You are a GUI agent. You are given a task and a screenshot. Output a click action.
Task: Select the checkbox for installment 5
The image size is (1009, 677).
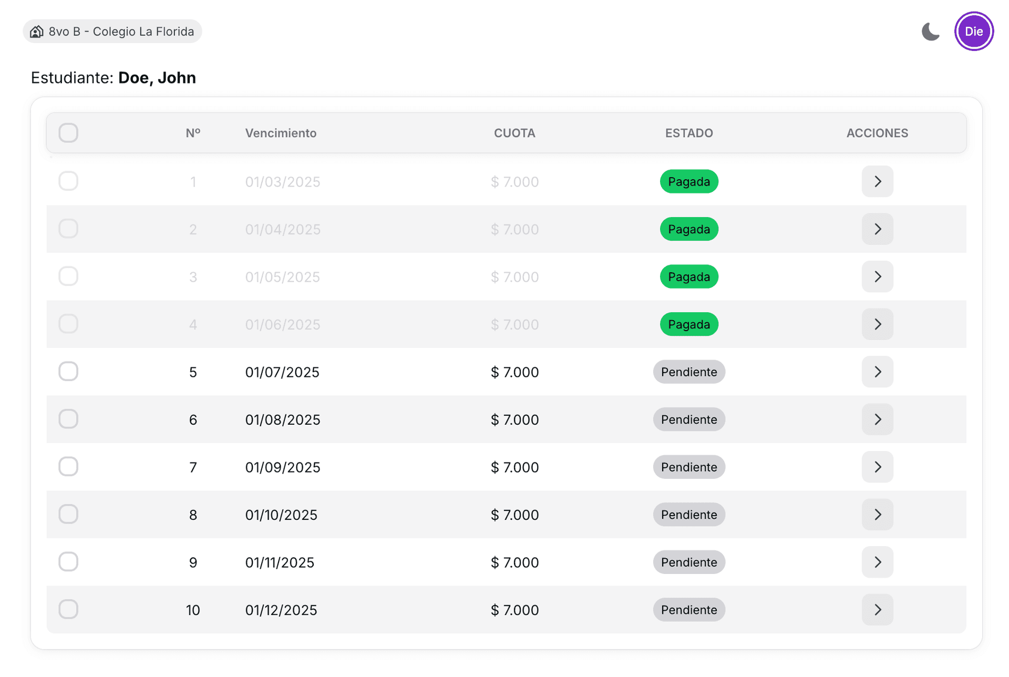[68, 372]
